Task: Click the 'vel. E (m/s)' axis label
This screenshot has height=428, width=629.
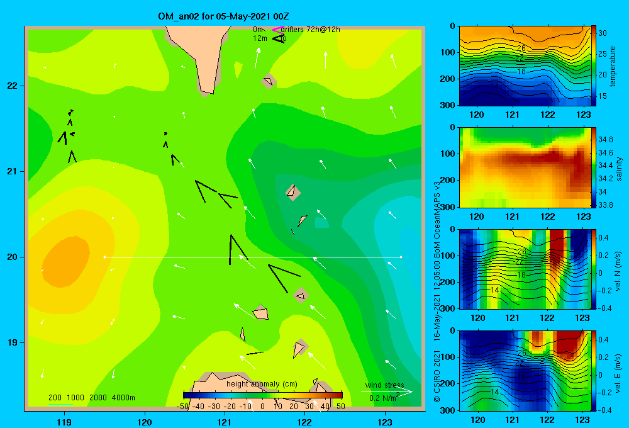Action: pyautogui.click(x=618, y=373)
